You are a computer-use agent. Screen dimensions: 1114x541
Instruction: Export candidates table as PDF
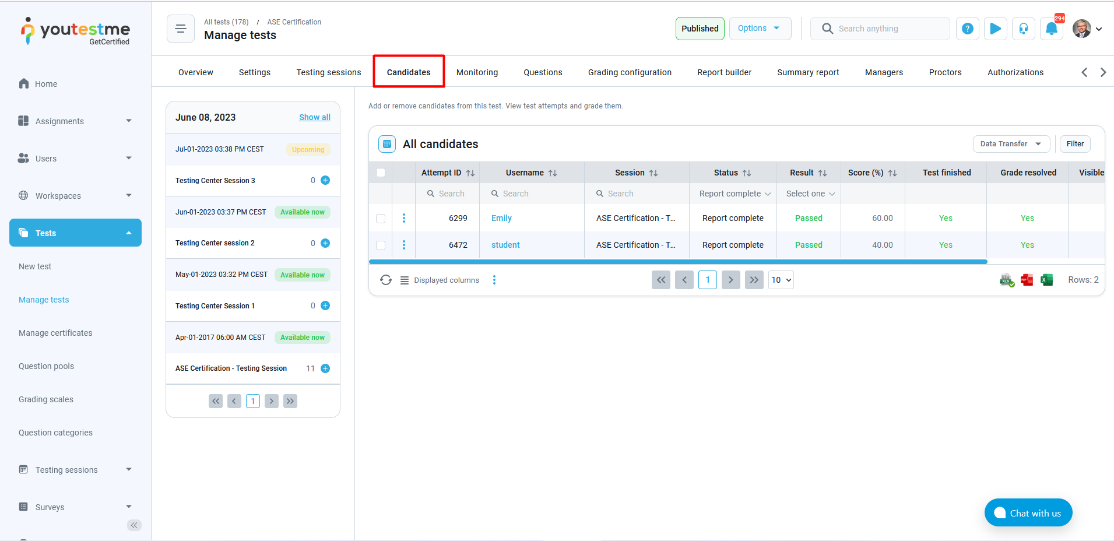point(1027,280)
